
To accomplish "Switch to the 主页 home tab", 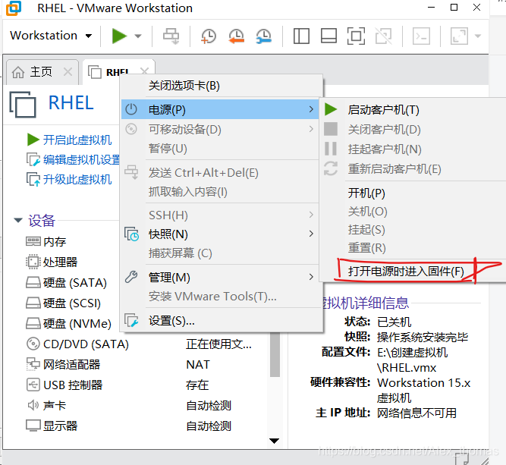I will (41, 71).
